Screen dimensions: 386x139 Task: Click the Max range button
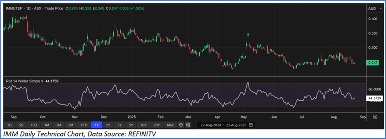pos(171,124)
